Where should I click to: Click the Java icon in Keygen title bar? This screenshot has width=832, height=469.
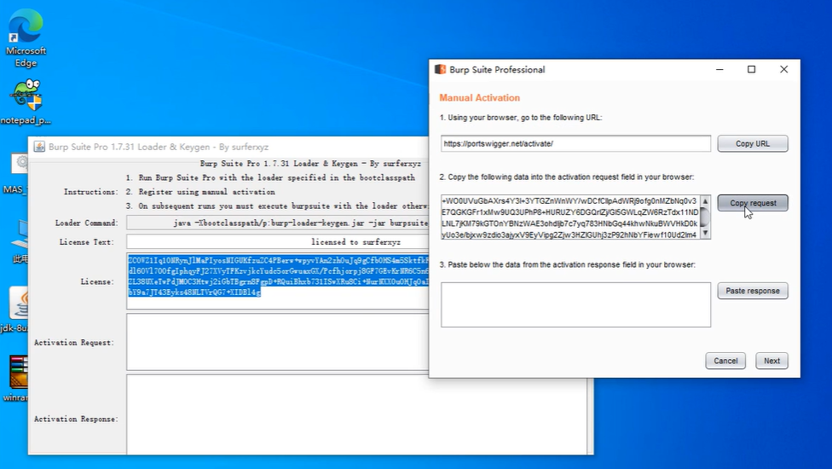point(39,147)
